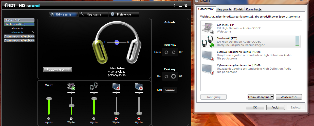The image size is (314, 126).
Task: Click the Wyłączone status text under Głośniki / HP
Action: 224,31
